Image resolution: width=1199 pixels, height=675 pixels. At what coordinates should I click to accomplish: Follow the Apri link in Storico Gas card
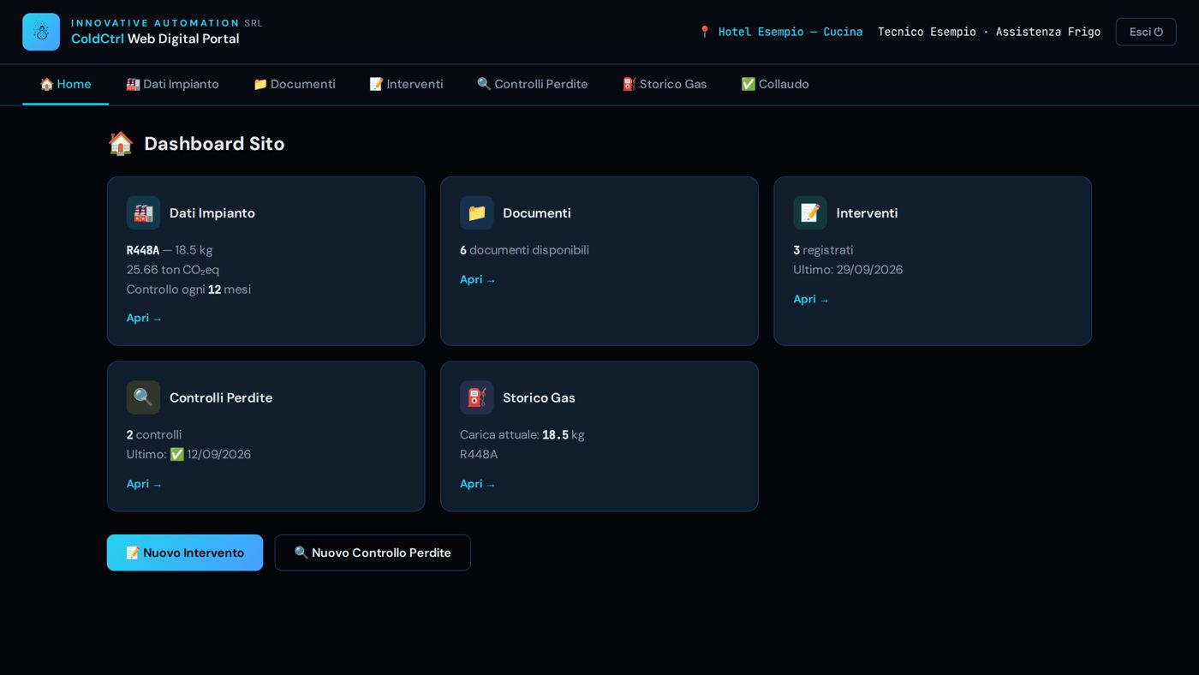click(x=478, y=484)
